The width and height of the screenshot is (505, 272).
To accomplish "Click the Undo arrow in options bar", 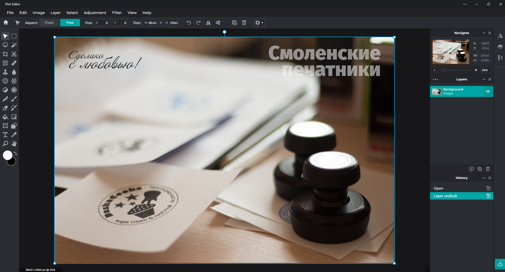I will point(189,23).
